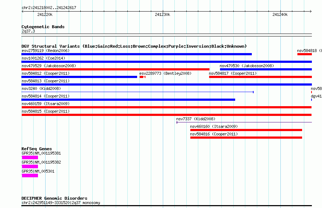Open the nsv7337 (Kidd2008) label
The image size is (322, 208).
196,119
